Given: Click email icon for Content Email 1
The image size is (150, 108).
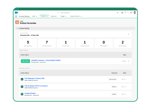Looking at the screenshot, I should tap(22, 94).
